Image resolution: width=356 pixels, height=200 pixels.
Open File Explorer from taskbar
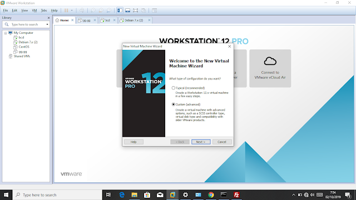tap(135, 195)
